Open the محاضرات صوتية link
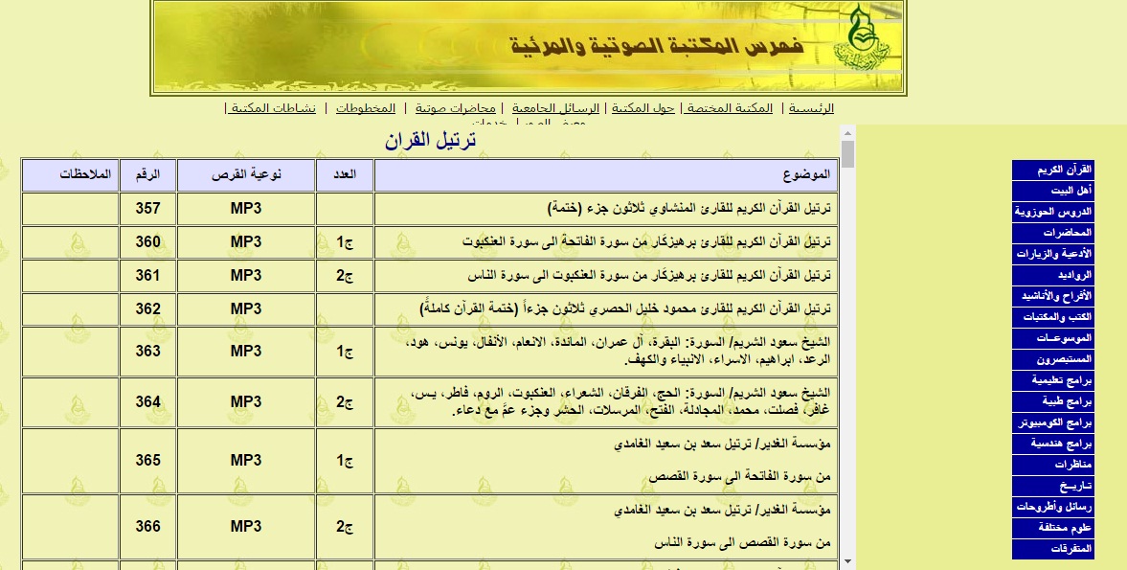This screenshot has width=1127, height=570. pyautogui.click(x=455, y=108)
